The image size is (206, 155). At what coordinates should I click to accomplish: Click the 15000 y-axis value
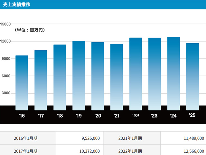pyautogui.click(x=6, y=24)
